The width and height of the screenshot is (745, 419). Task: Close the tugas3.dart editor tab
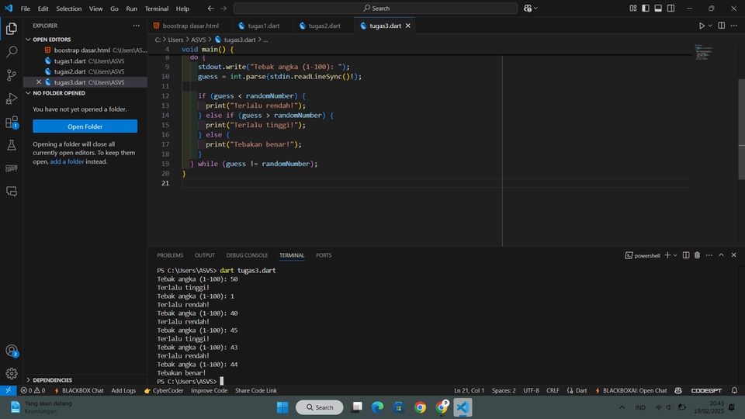[x=407, y=26]
